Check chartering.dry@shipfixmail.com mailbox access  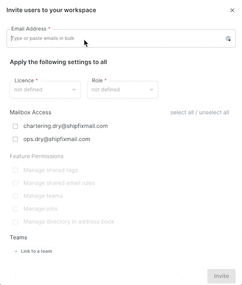tap(15, 126)
